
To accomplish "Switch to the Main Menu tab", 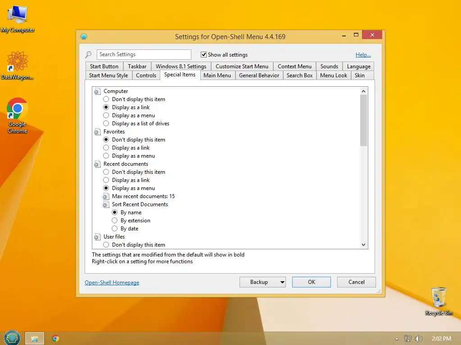I will [x=217, y=75].
